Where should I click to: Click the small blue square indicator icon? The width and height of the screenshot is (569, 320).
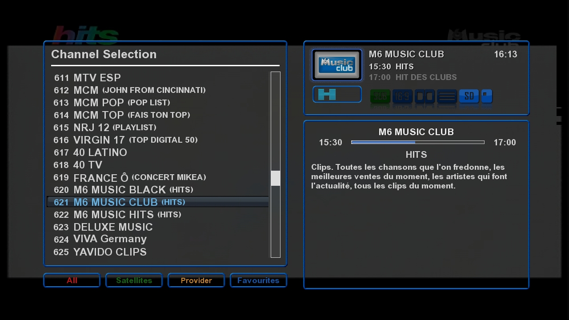(487, 96)
